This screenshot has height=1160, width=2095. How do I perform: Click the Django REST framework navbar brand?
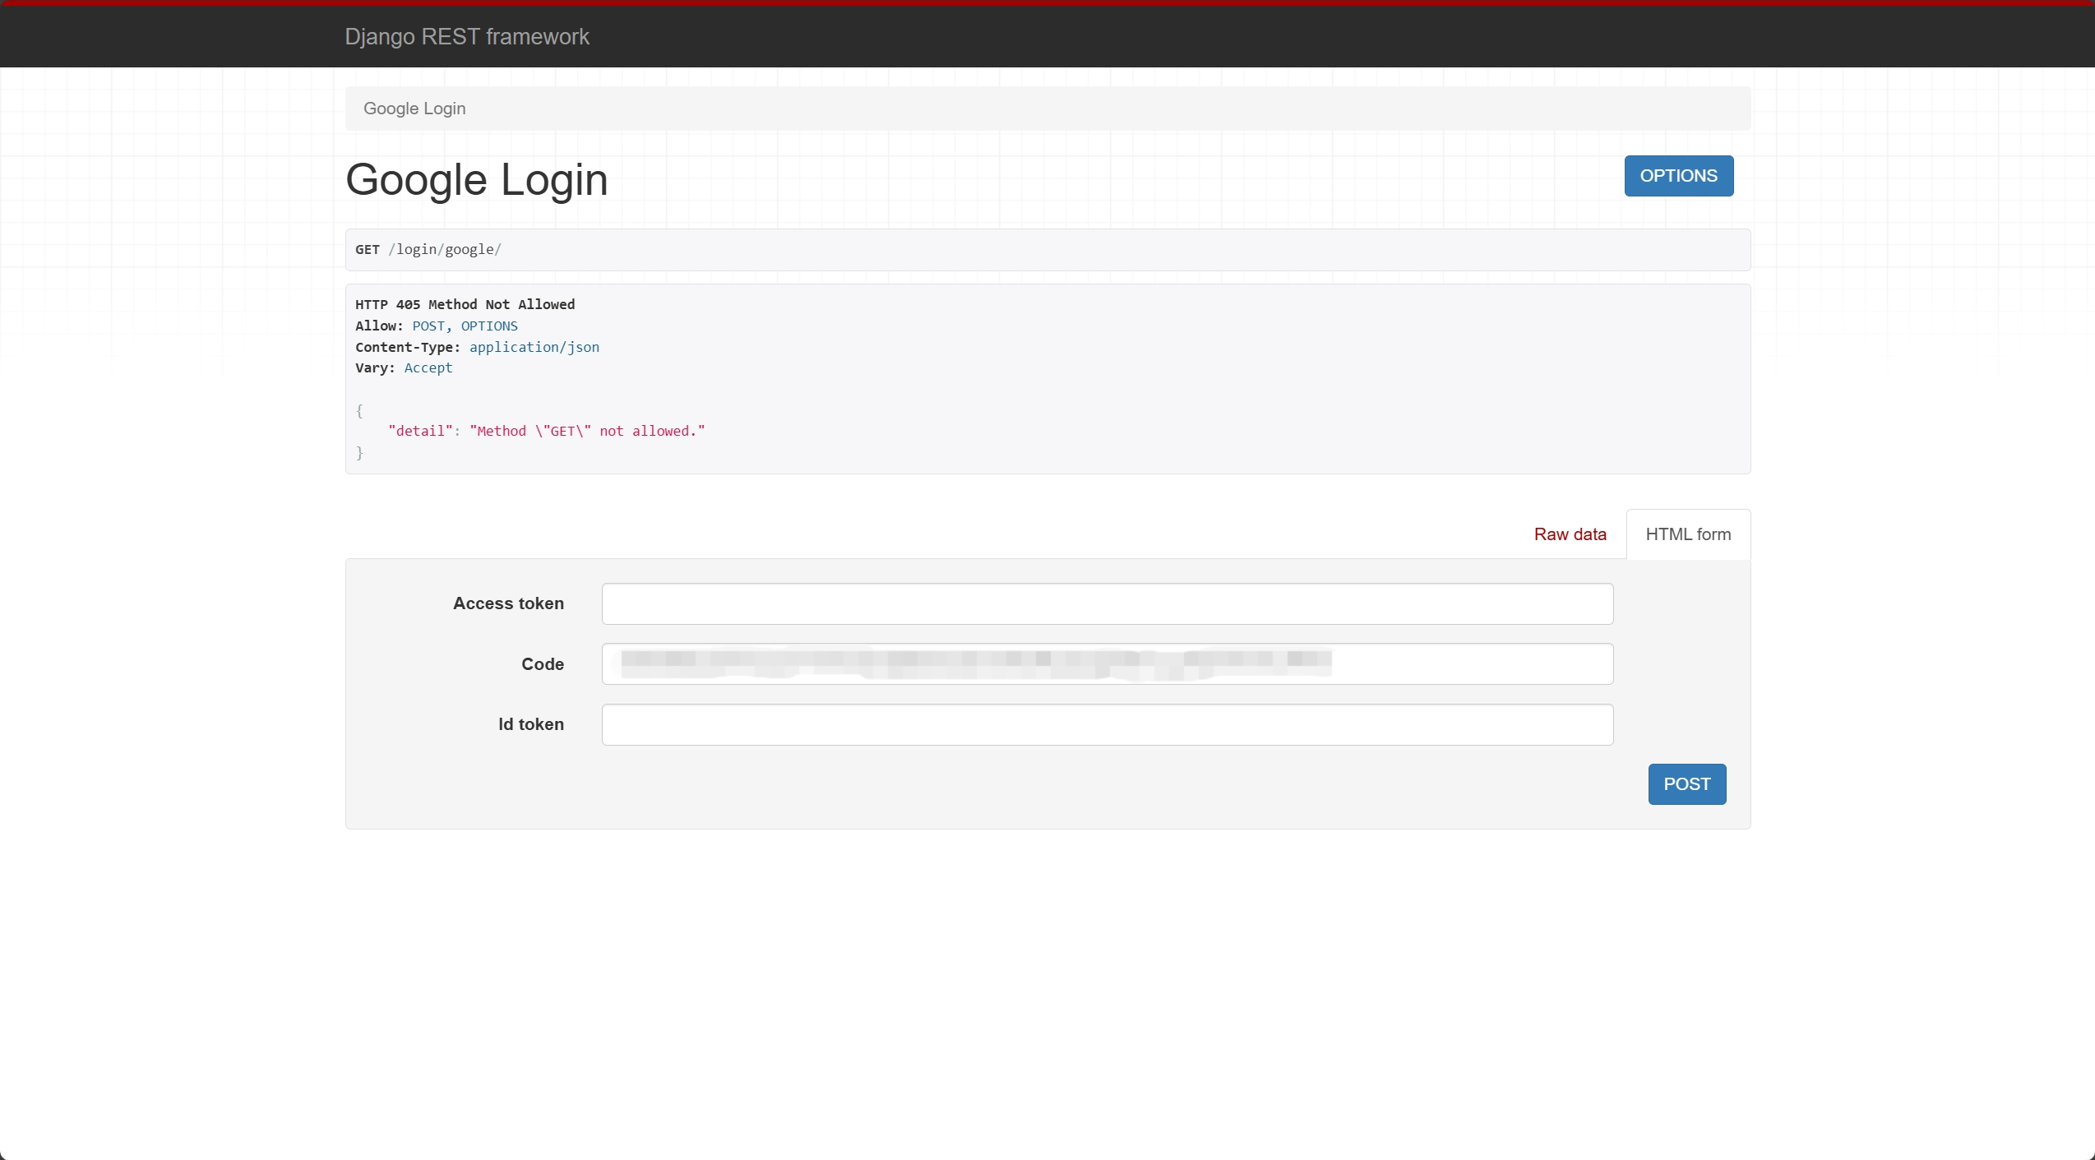466,37
